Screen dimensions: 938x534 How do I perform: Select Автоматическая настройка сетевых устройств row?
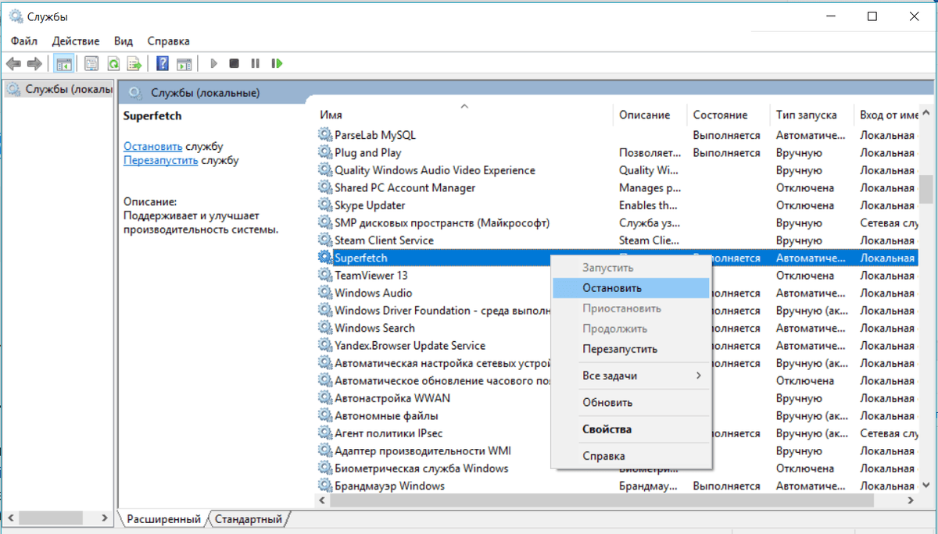tap(618, 363)
